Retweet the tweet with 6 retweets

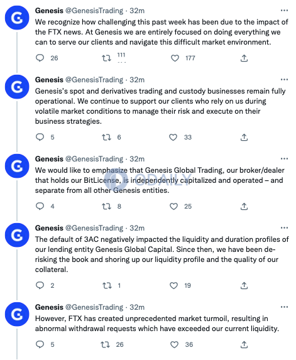pos(106,138)
